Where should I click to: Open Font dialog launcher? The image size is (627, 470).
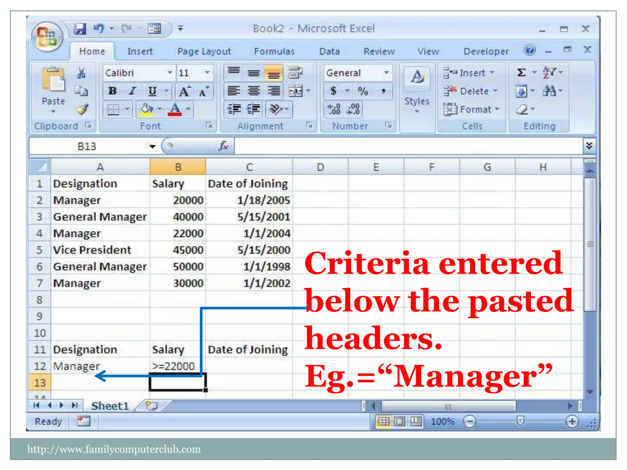[x=210, y=125]
